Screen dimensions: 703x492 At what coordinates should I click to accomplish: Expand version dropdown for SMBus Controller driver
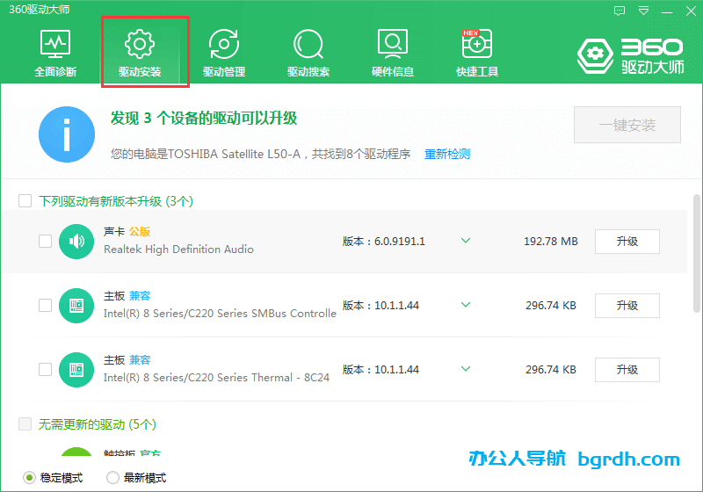click(466, 305)
